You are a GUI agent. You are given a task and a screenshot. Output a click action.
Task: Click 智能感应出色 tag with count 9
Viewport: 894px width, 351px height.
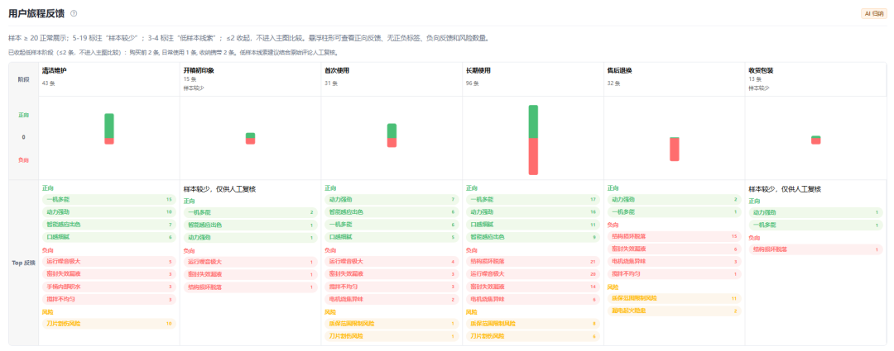[x=533, y=237]
